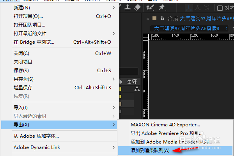Select the Puppet Pin tool
This screenshot has width=234, height=156.
pyautogui.click(x=162, y=7)
